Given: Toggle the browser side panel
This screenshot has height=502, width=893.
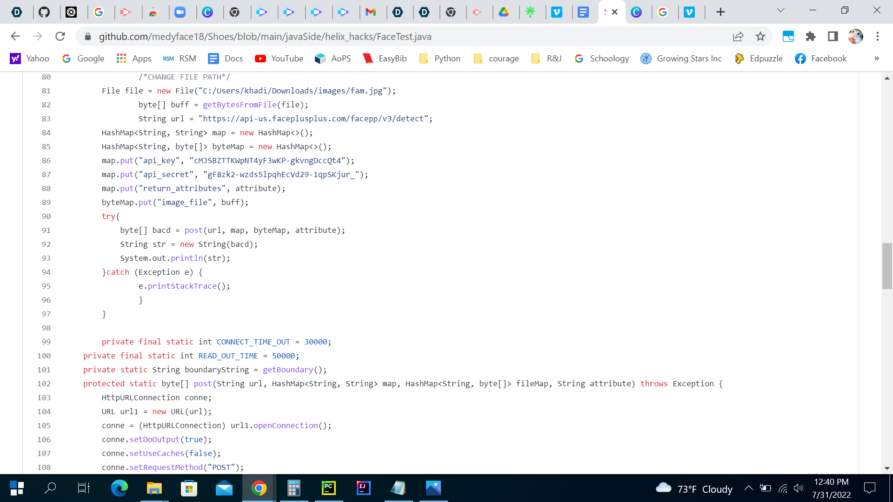Looking at the screenshot, I should pos(833,36).
